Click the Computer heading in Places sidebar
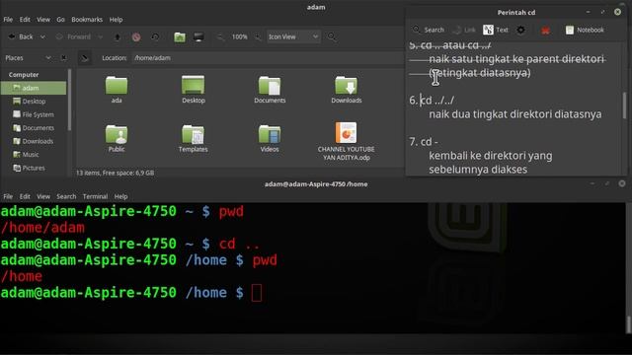The width and height of the screenshot is (632, 355). point(24,75)
